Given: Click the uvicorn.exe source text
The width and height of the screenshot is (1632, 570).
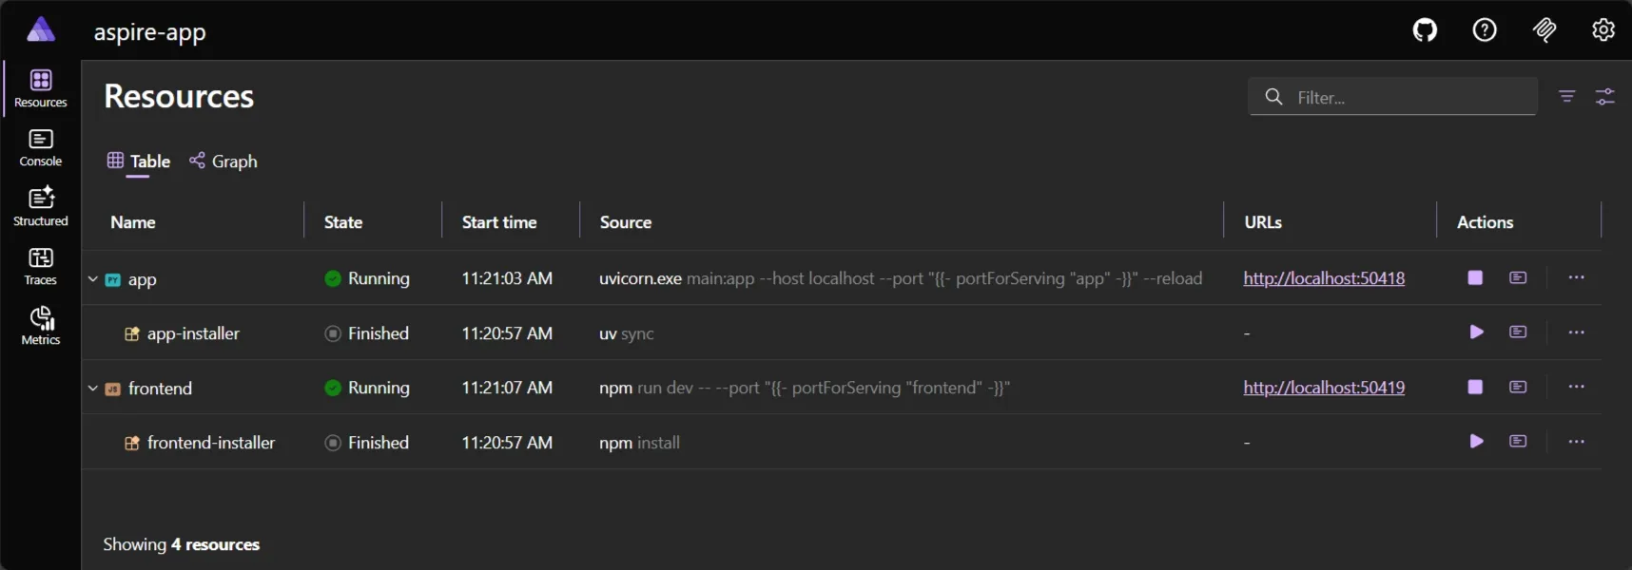Looking at the screenshot, I should 640,278.
